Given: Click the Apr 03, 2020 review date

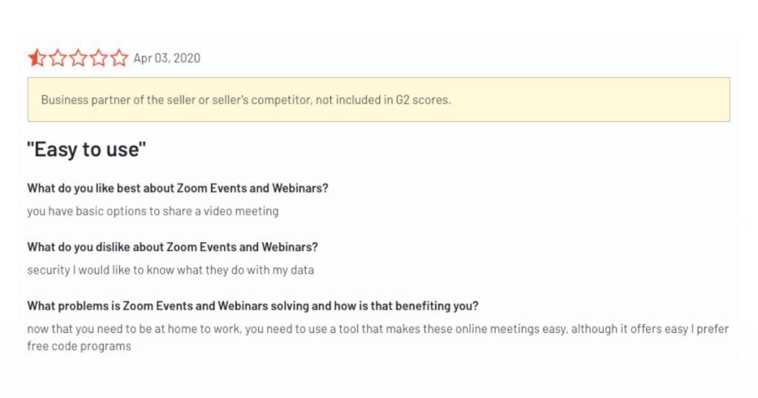Looking at the screenshot, I should click(167, 58).
